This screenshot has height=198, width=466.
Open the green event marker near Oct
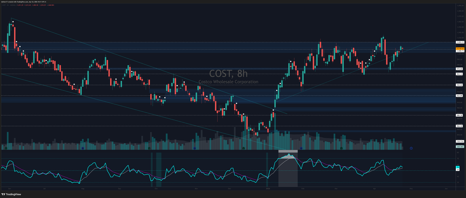150,148
